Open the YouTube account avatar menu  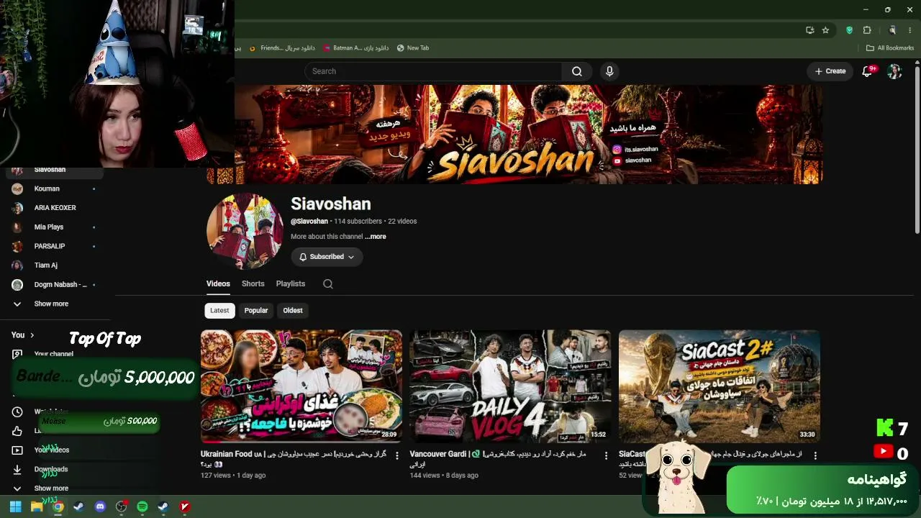(x=894, y=71)
